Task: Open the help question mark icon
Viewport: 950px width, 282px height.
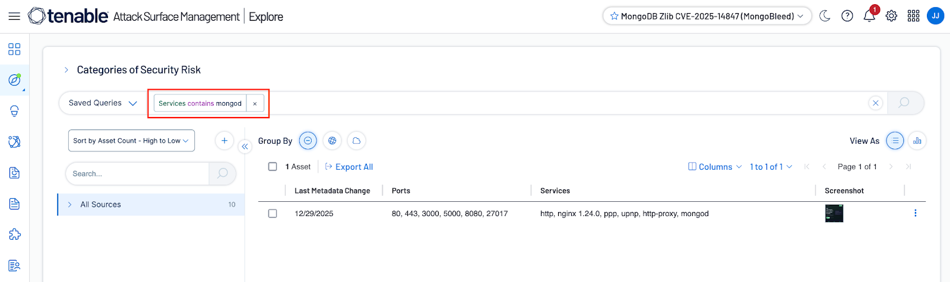Action: pyautogui.click(x=847, y=16)
